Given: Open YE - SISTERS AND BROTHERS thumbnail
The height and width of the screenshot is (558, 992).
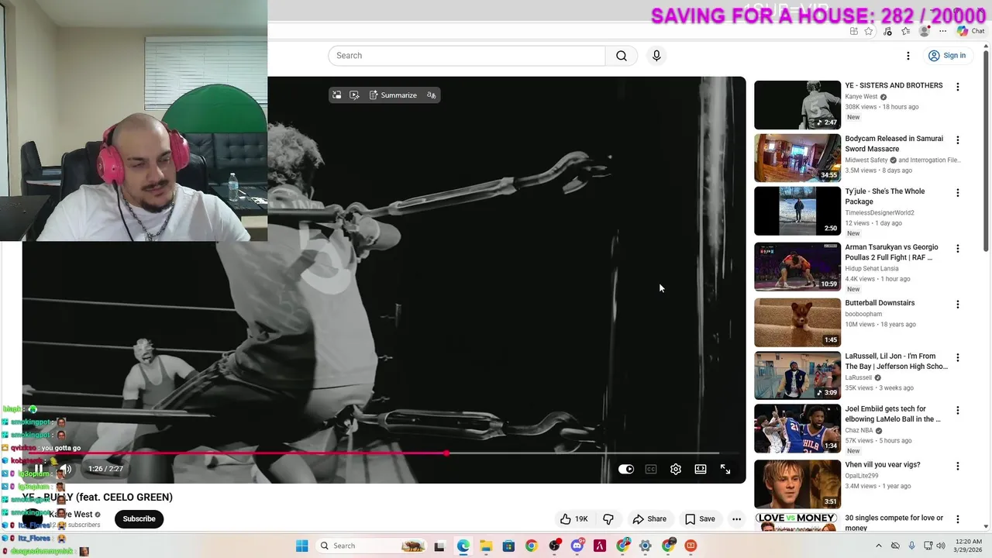Looking at the screenshot, I should [x=797, y=105].
